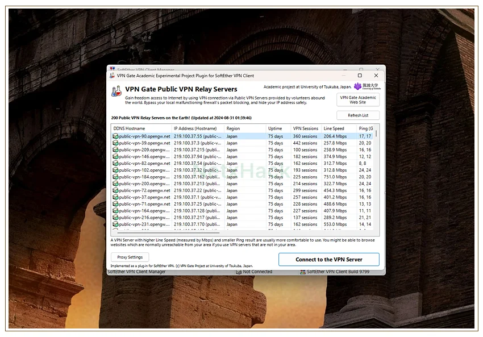This screenshot has height=337, width=483.
Task: Click server icon beside public-vpn-102 row
Action: pyautogui.click(x=115, y=170)
